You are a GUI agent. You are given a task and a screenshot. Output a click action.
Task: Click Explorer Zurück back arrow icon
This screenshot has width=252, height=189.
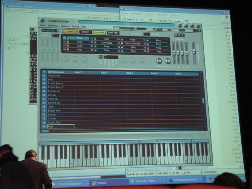point(124,19)
